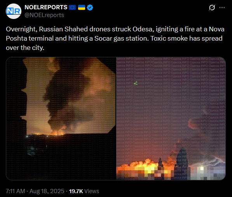This screenshot has width=232, height=197.
Task: Open the left photo of black smoke column
Action: 61,118
